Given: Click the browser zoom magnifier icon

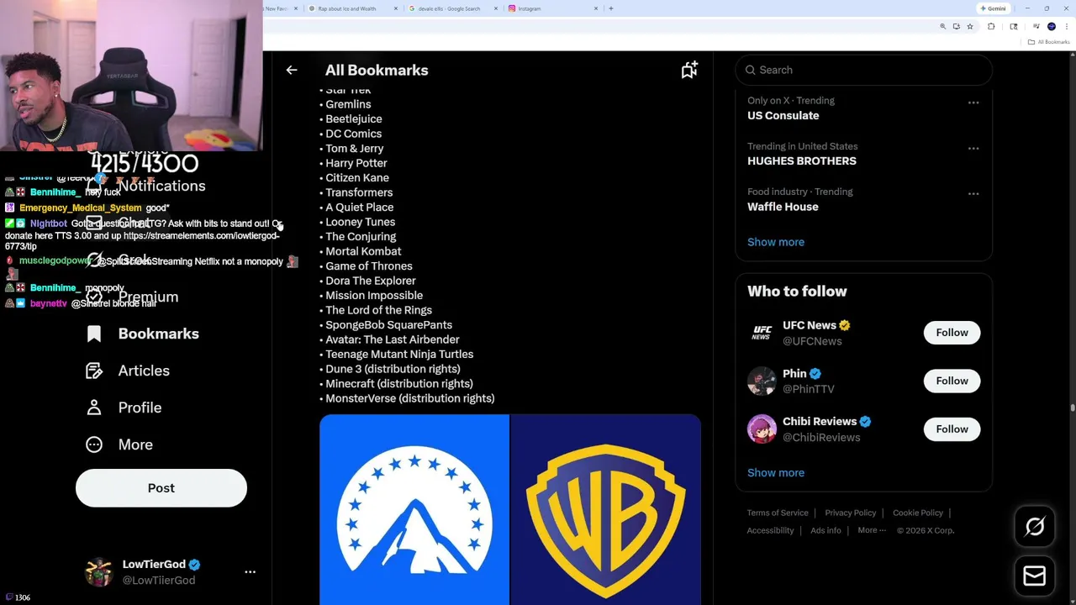Looking at the screenshot, I should pos(942,27).
